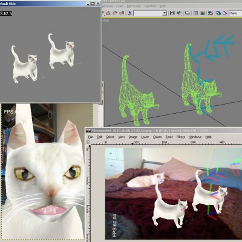Click the Align tool icon
Viewport: 242px width, 242px height.
coord(178,13)
